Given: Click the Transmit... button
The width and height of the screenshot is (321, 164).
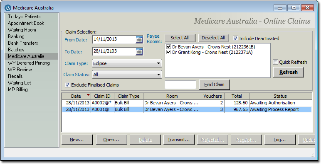Looking at the screenshot, I should point(179,140).
